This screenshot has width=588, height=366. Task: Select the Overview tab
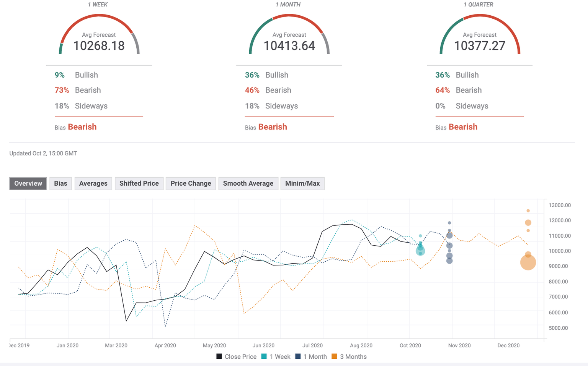tap(28, 183)
